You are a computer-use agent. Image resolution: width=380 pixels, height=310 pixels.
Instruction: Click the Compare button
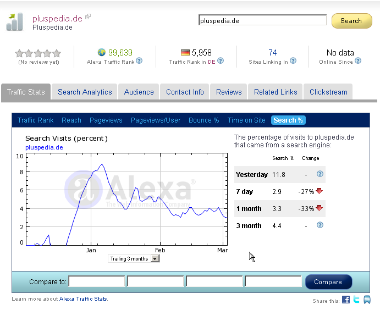pos(328,282)
